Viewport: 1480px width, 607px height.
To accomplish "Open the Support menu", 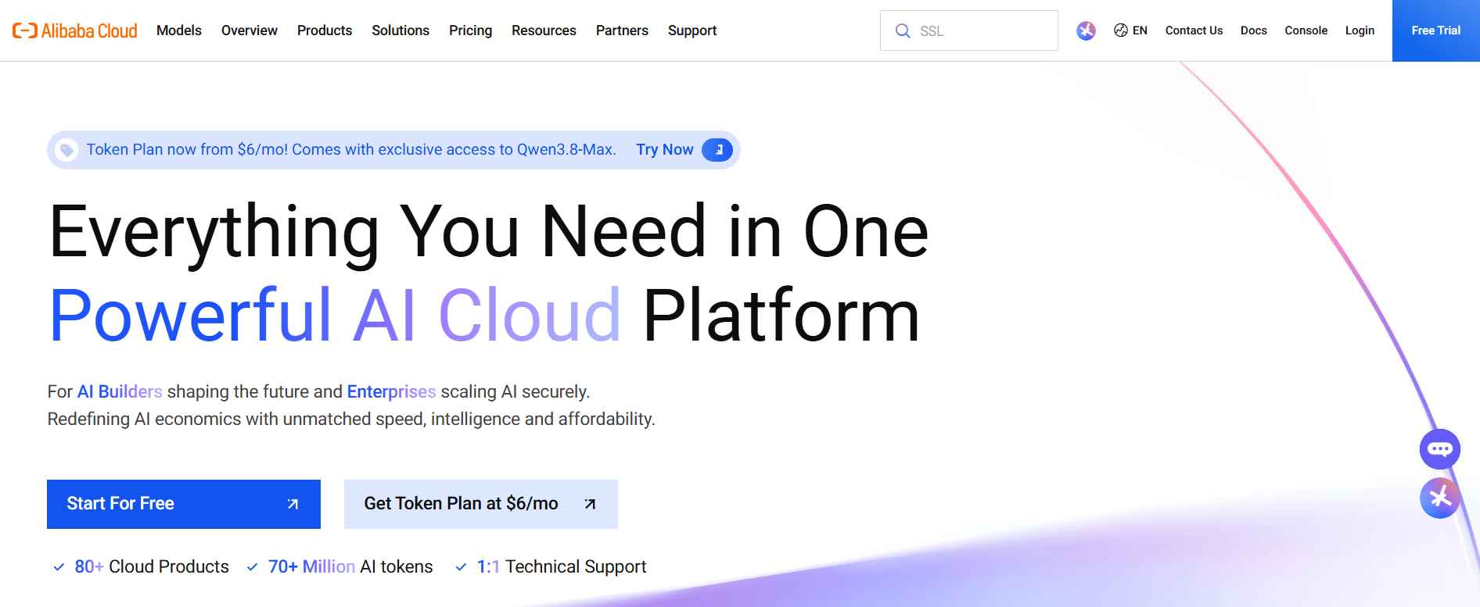I will click(x=692, y=30).
